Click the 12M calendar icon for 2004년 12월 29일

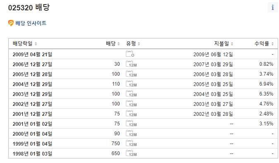pos(131,84)
